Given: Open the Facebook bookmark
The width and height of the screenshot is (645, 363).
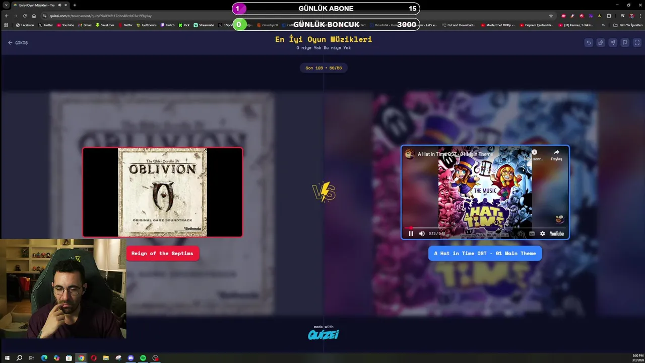Looking at the screenshot, I should coord(25,25).
